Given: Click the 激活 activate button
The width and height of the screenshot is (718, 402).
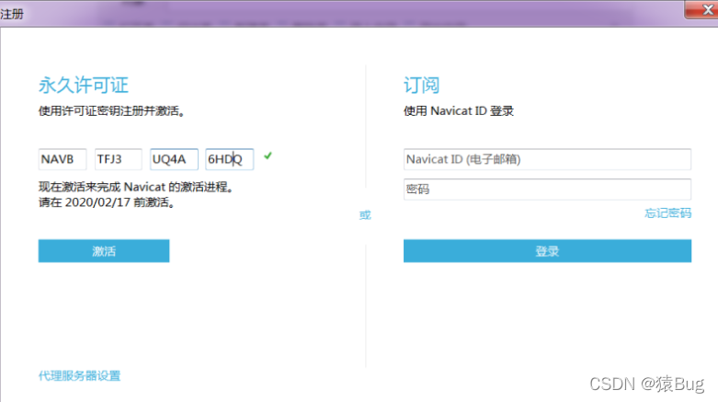Looking at the screenshot, I should (x=104, y=251).
